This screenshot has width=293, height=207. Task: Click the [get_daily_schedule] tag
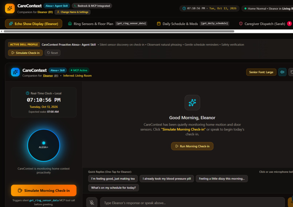pyautogui.click(x=214, y=24)
